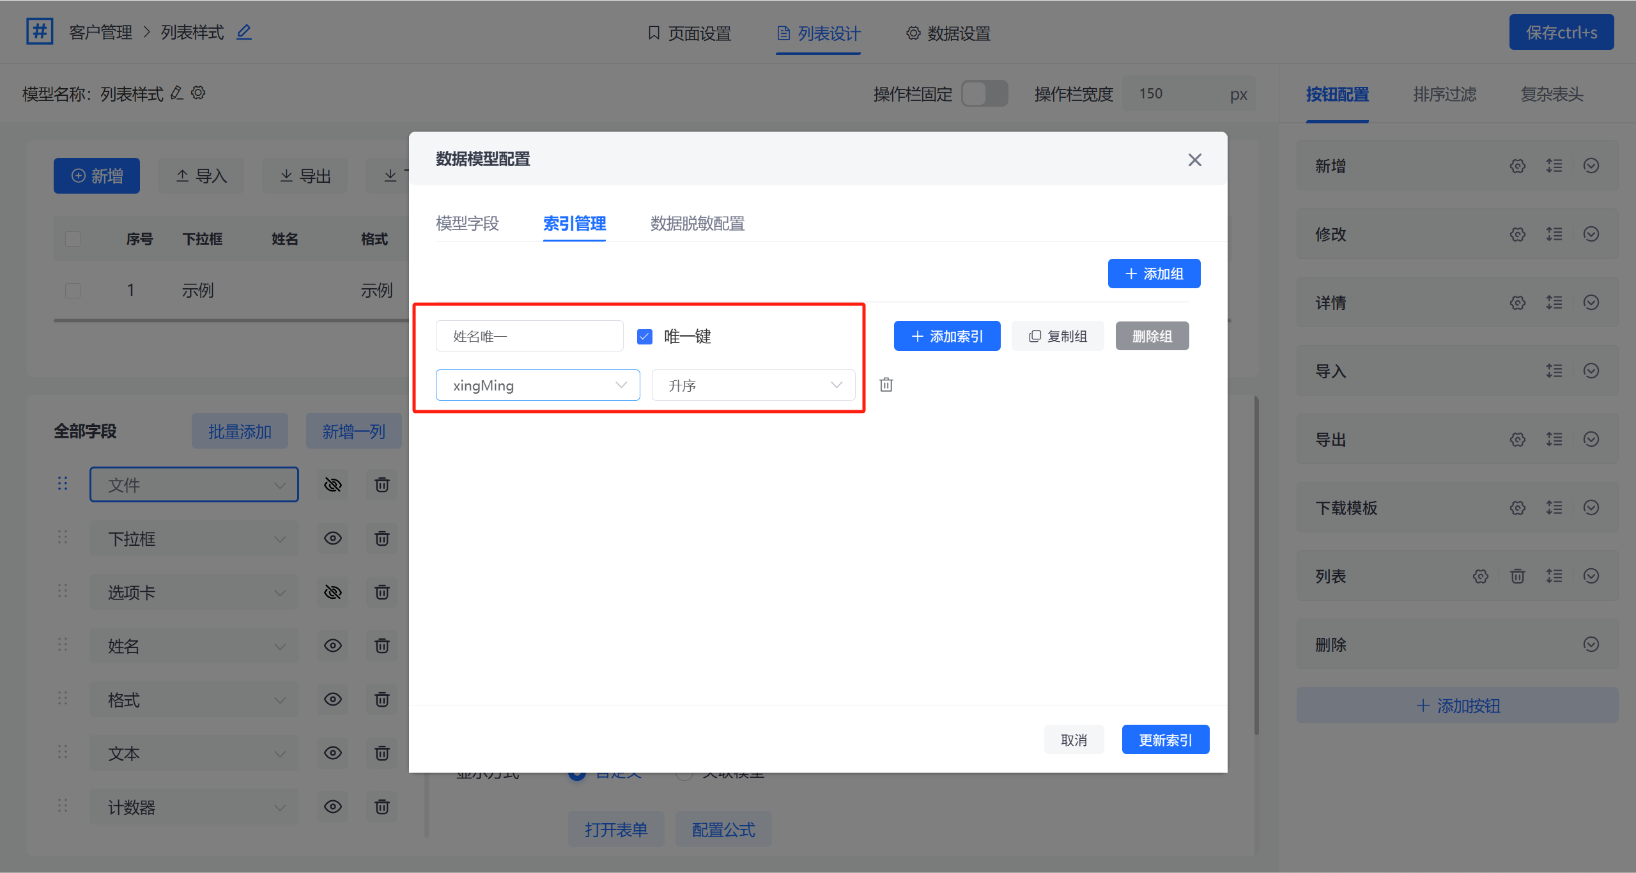The image size is (1636, 873).
Task: Click trash icon beside xingMing index row
Action: pyautogui.click(x=886, y=385)
